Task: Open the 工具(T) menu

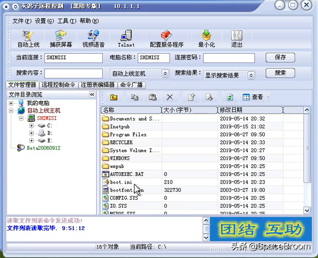Action: click(x=67, y=21)
